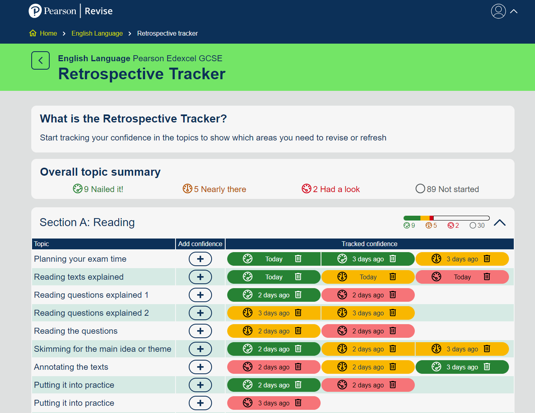Select the 9 Nailed it! summary
Image resolution: width=535 pixels, height=413 pixels.
coord(98,189)
